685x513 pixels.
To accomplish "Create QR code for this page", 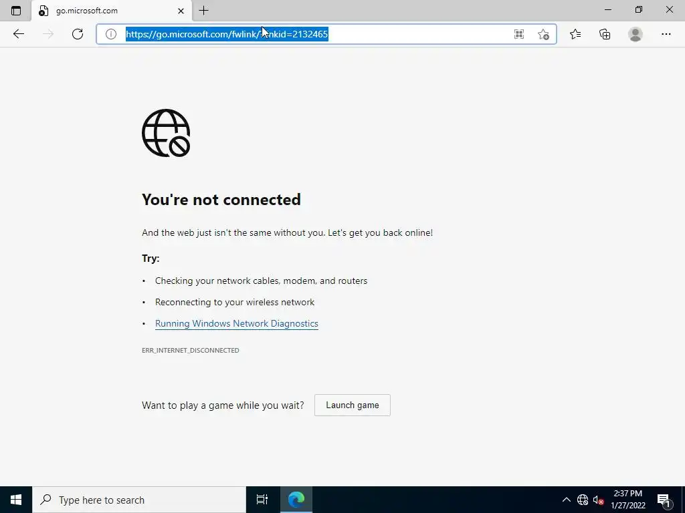I will coord(518,34).
